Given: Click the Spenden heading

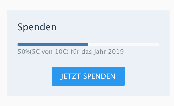Looking at the screenshot, I should pyautogui.click(x=37, y=27).
